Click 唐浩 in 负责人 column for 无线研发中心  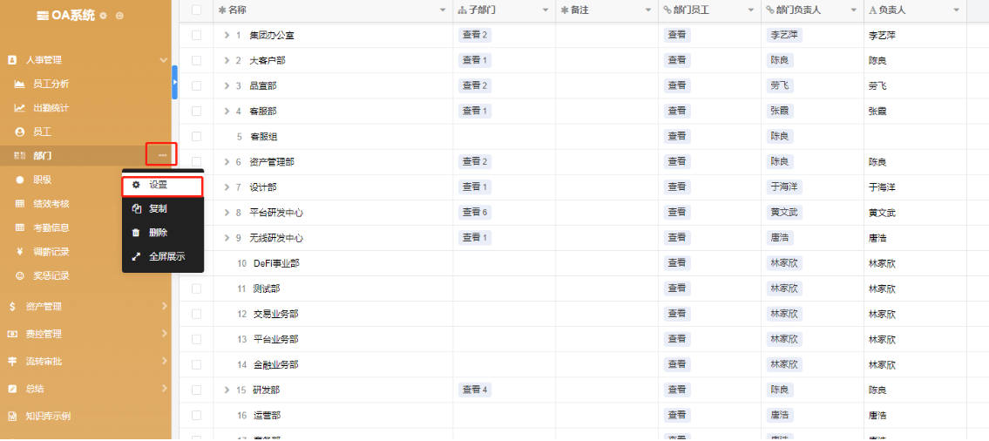(x=877, y=239)
